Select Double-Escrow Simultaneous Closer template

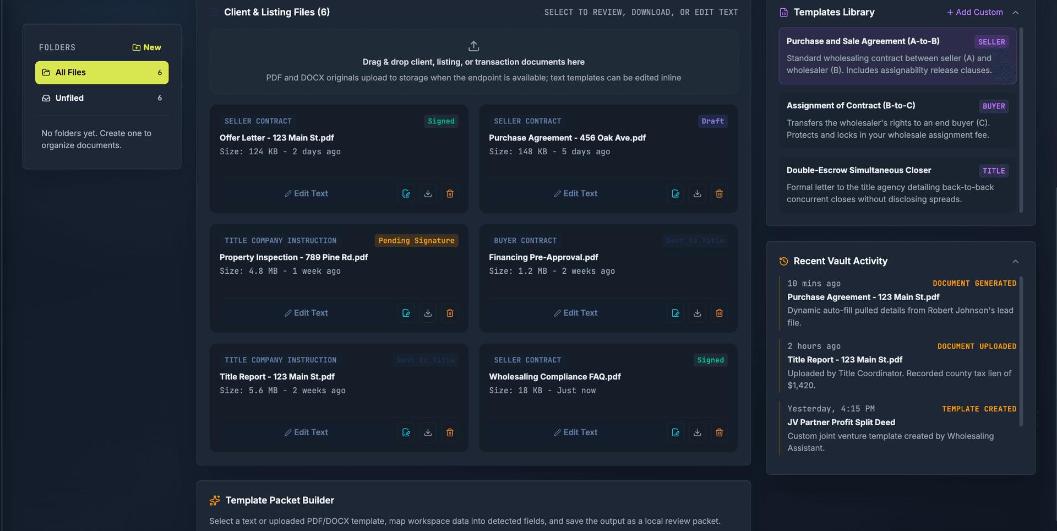click(x=897, y=185)
